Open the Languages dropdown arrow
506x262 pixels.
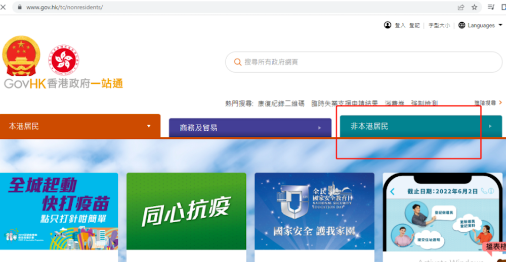(500, 25)
